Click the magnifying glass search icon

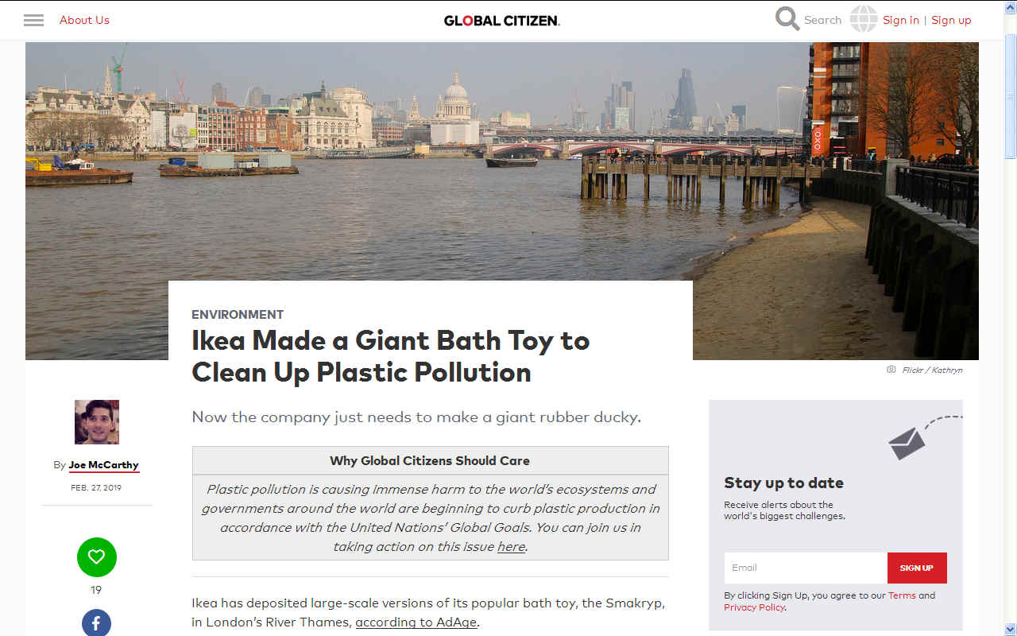coord(787,18)
